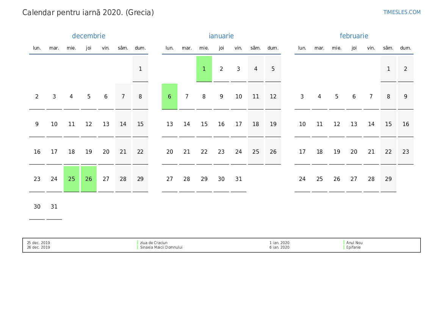Click 'sâm.' header in ianuarie
Image resolution: width=443 pixels, height=313 pixels.
(256, 48)
